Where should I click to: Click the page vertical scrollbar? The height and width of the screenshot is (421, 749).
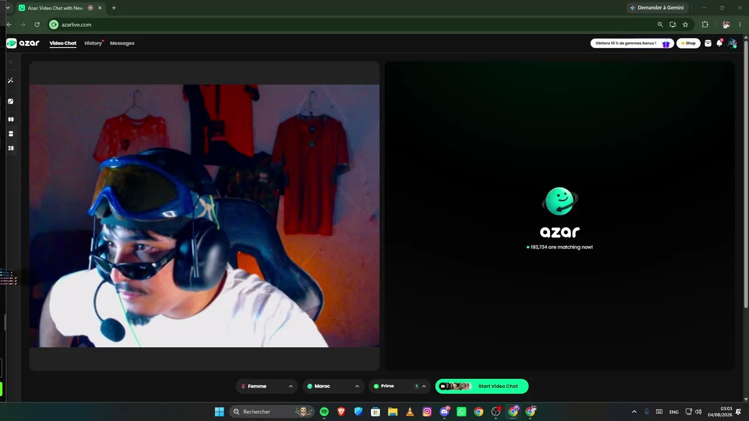tap(745, 175)
